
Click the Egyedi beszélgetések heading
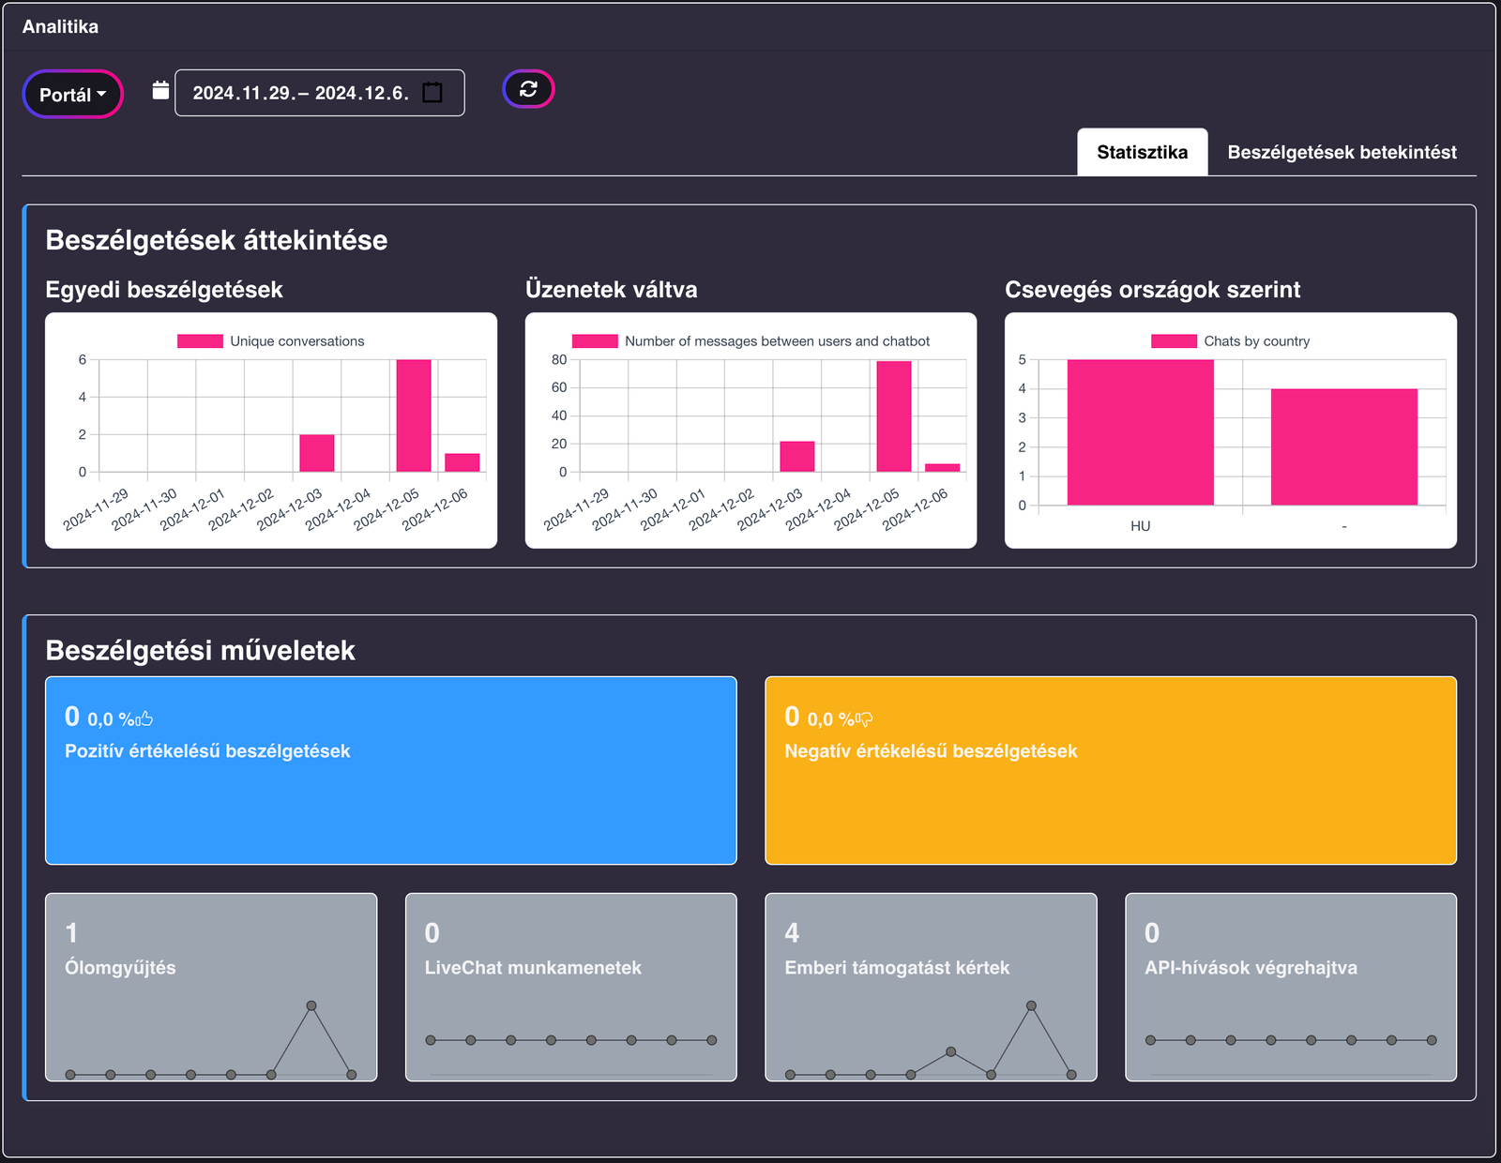164,290
